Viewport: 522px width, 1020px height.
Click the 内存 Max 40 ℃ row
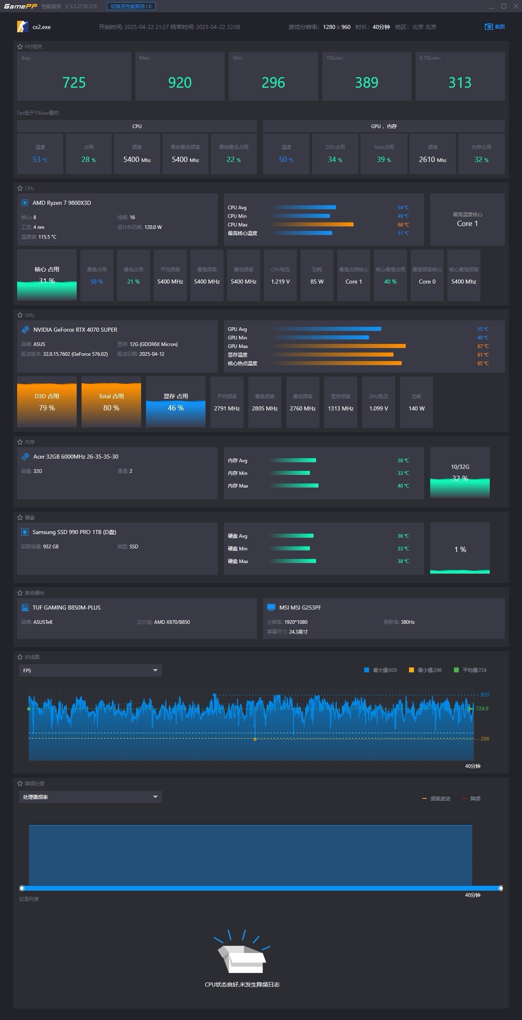click(x=319, y=486)
